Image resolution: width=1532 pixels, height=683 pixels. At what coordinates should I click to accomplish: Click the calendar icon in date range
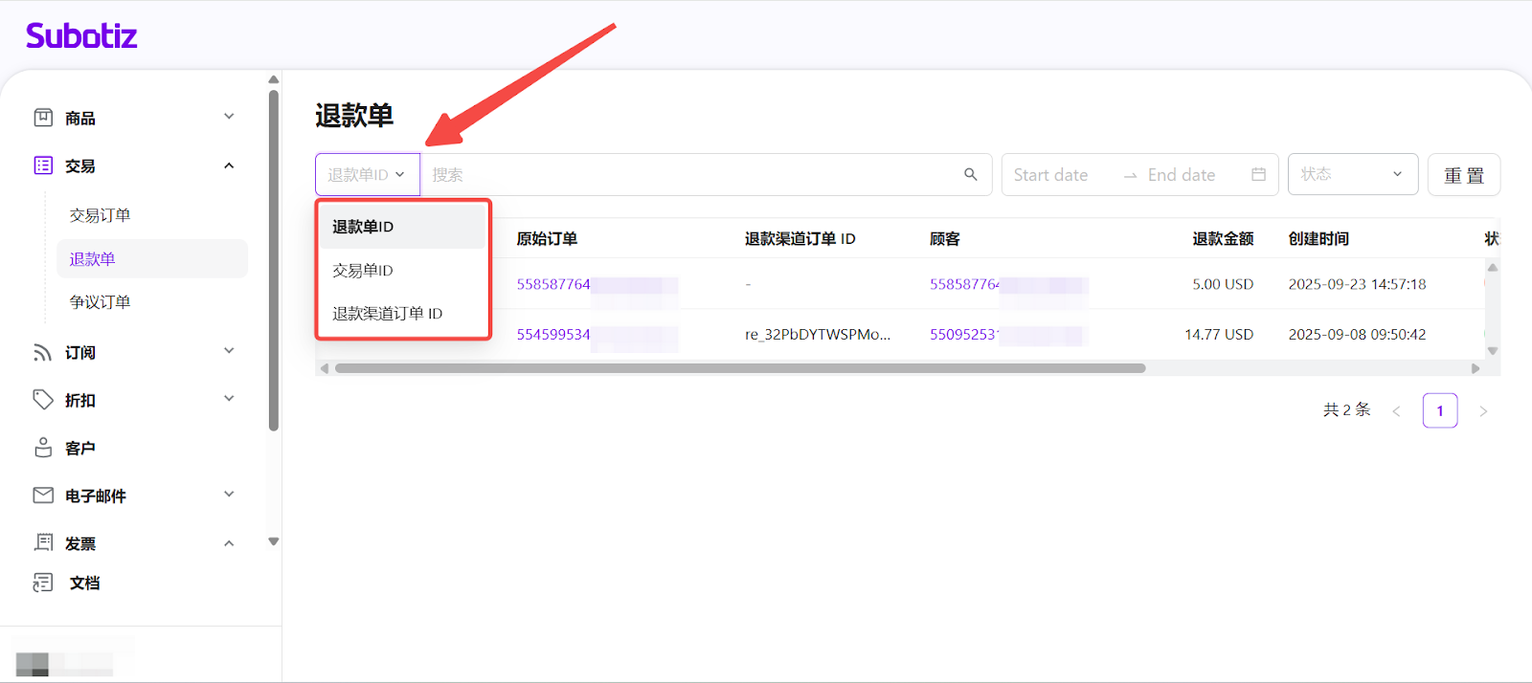coord(1258,174)
